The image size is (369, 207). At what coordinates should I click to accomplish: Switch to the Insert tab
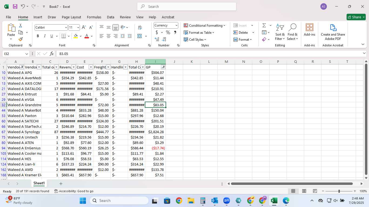pyautogui.click(x=38, y=17)
